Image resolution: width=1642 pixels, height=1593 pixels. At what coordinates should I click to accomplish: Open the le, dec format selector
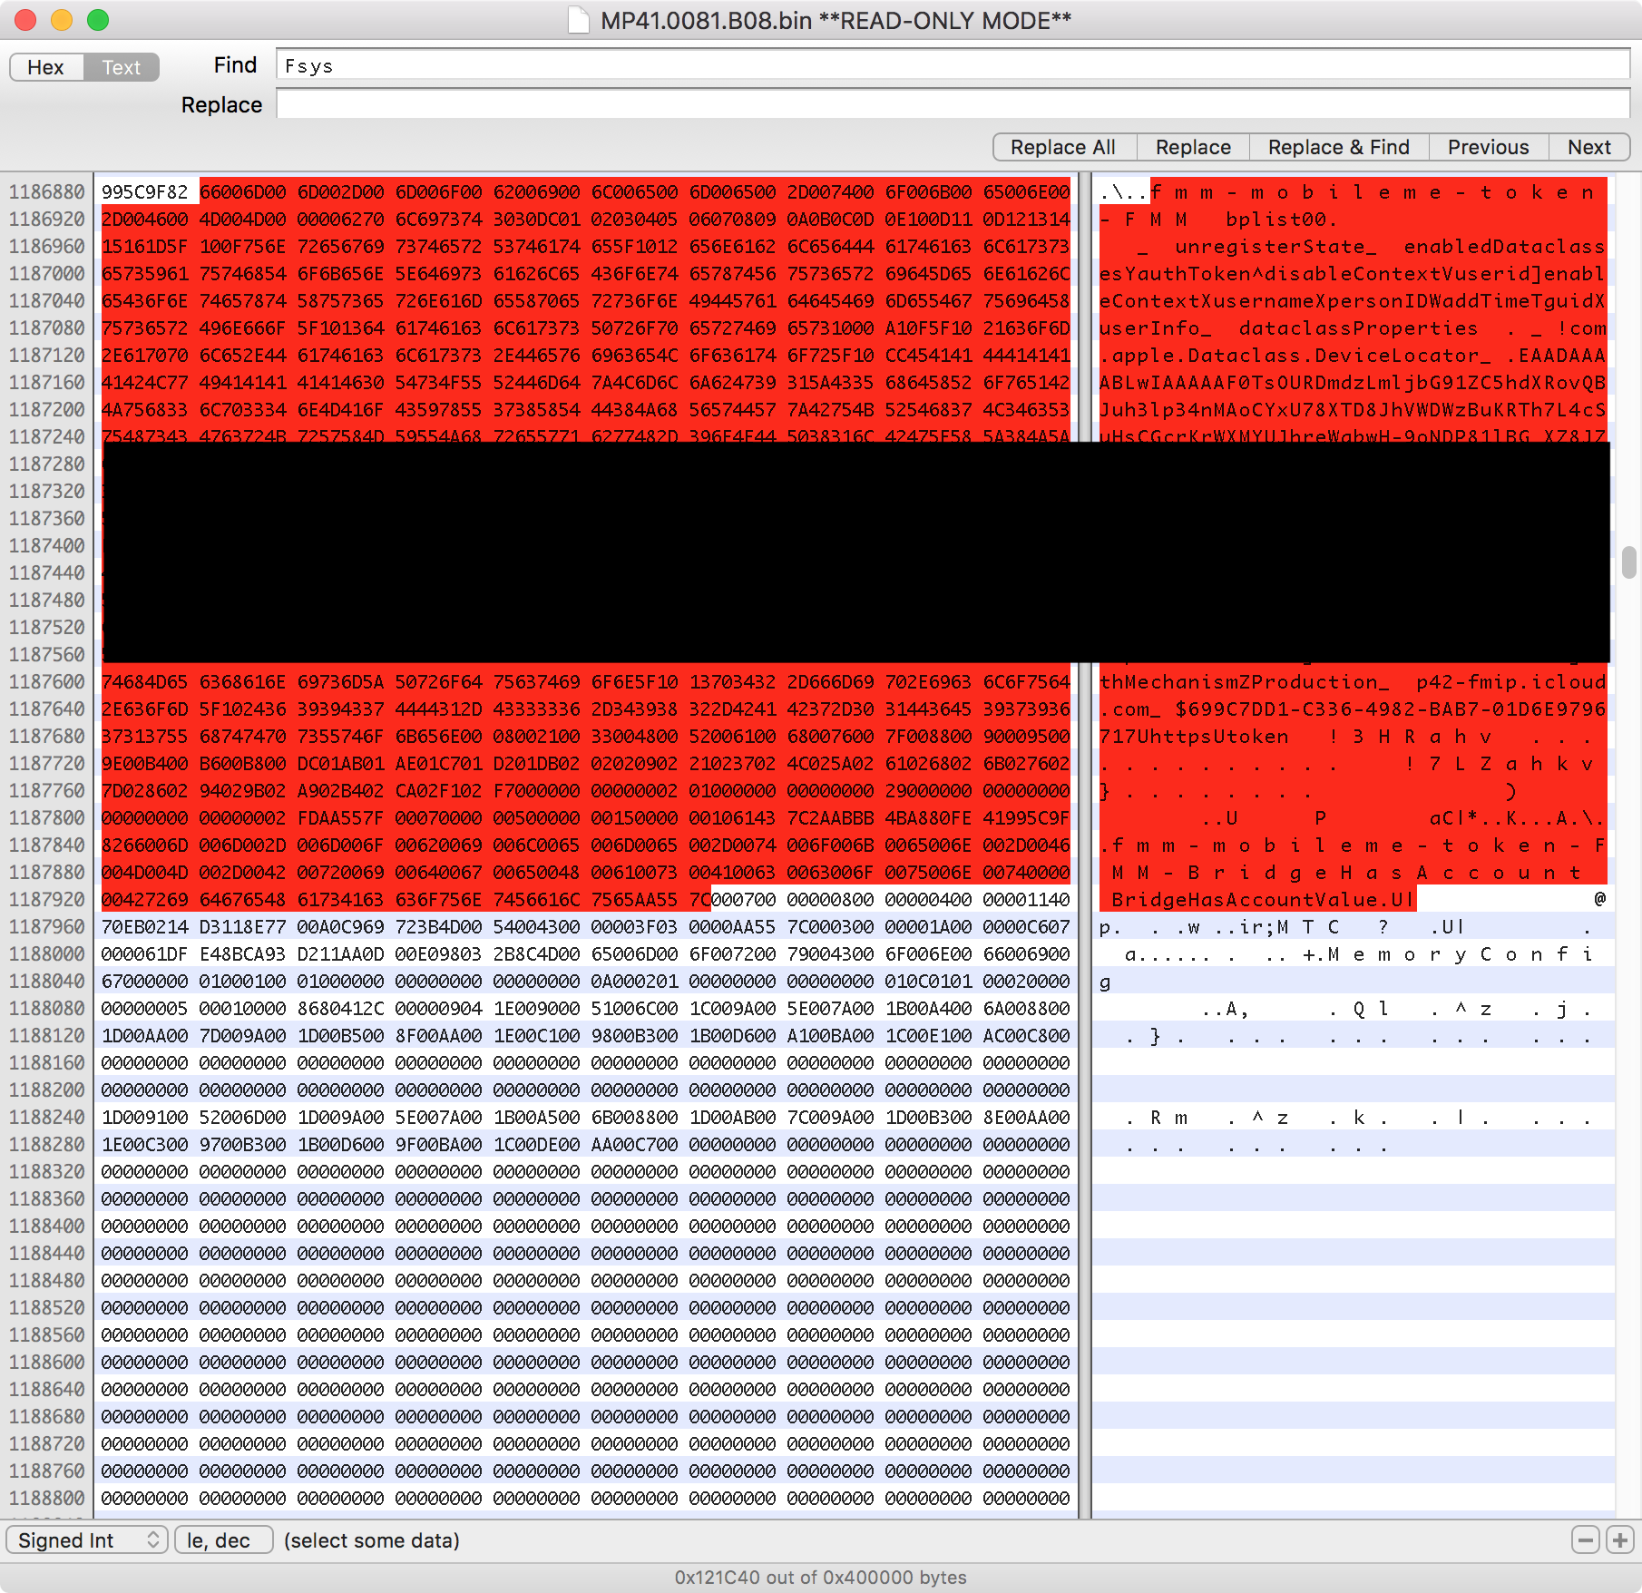(223, 1540)
